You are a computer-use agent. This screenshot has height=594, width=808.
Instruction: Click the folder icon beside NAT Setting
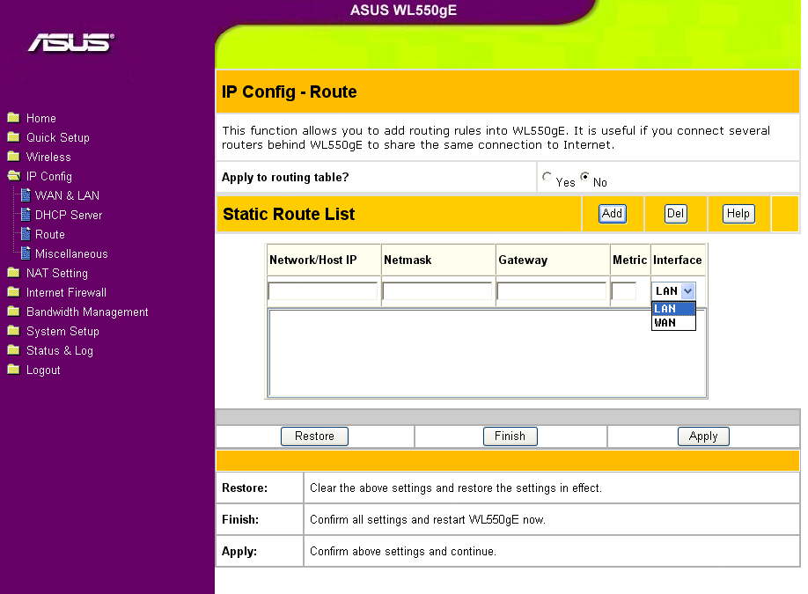point(14,273)
